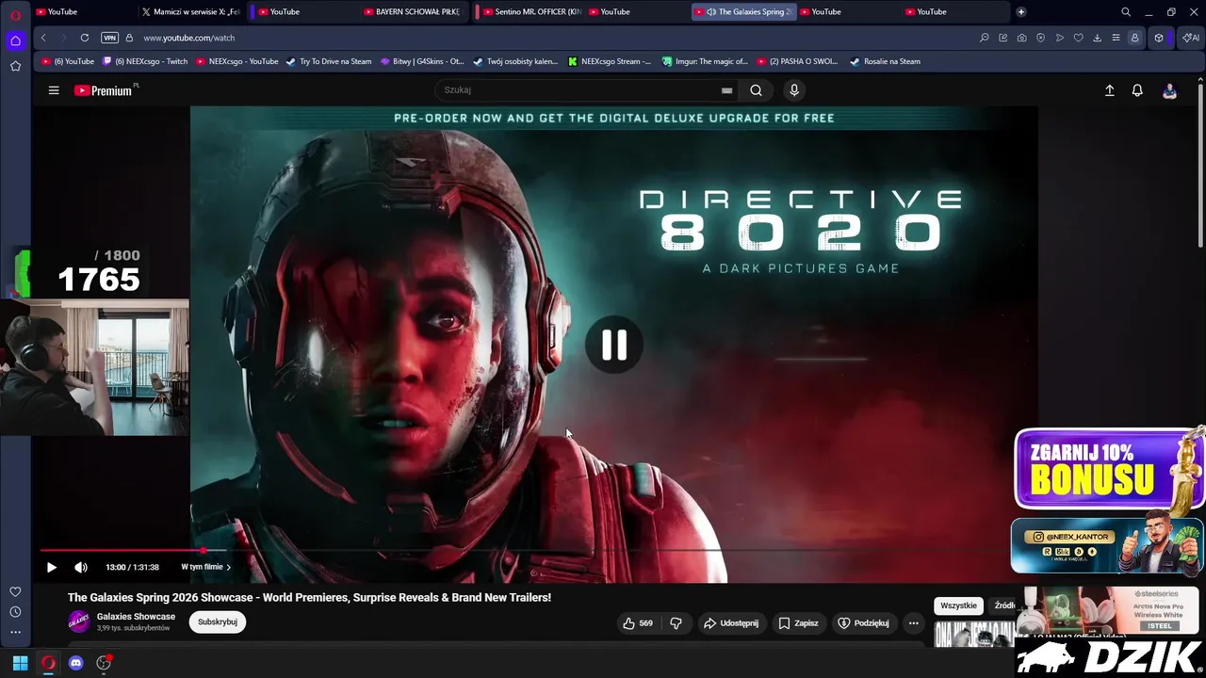Subscribe with the Subskrybuj button
This screenshot has width=1206, height=678.
218,622
